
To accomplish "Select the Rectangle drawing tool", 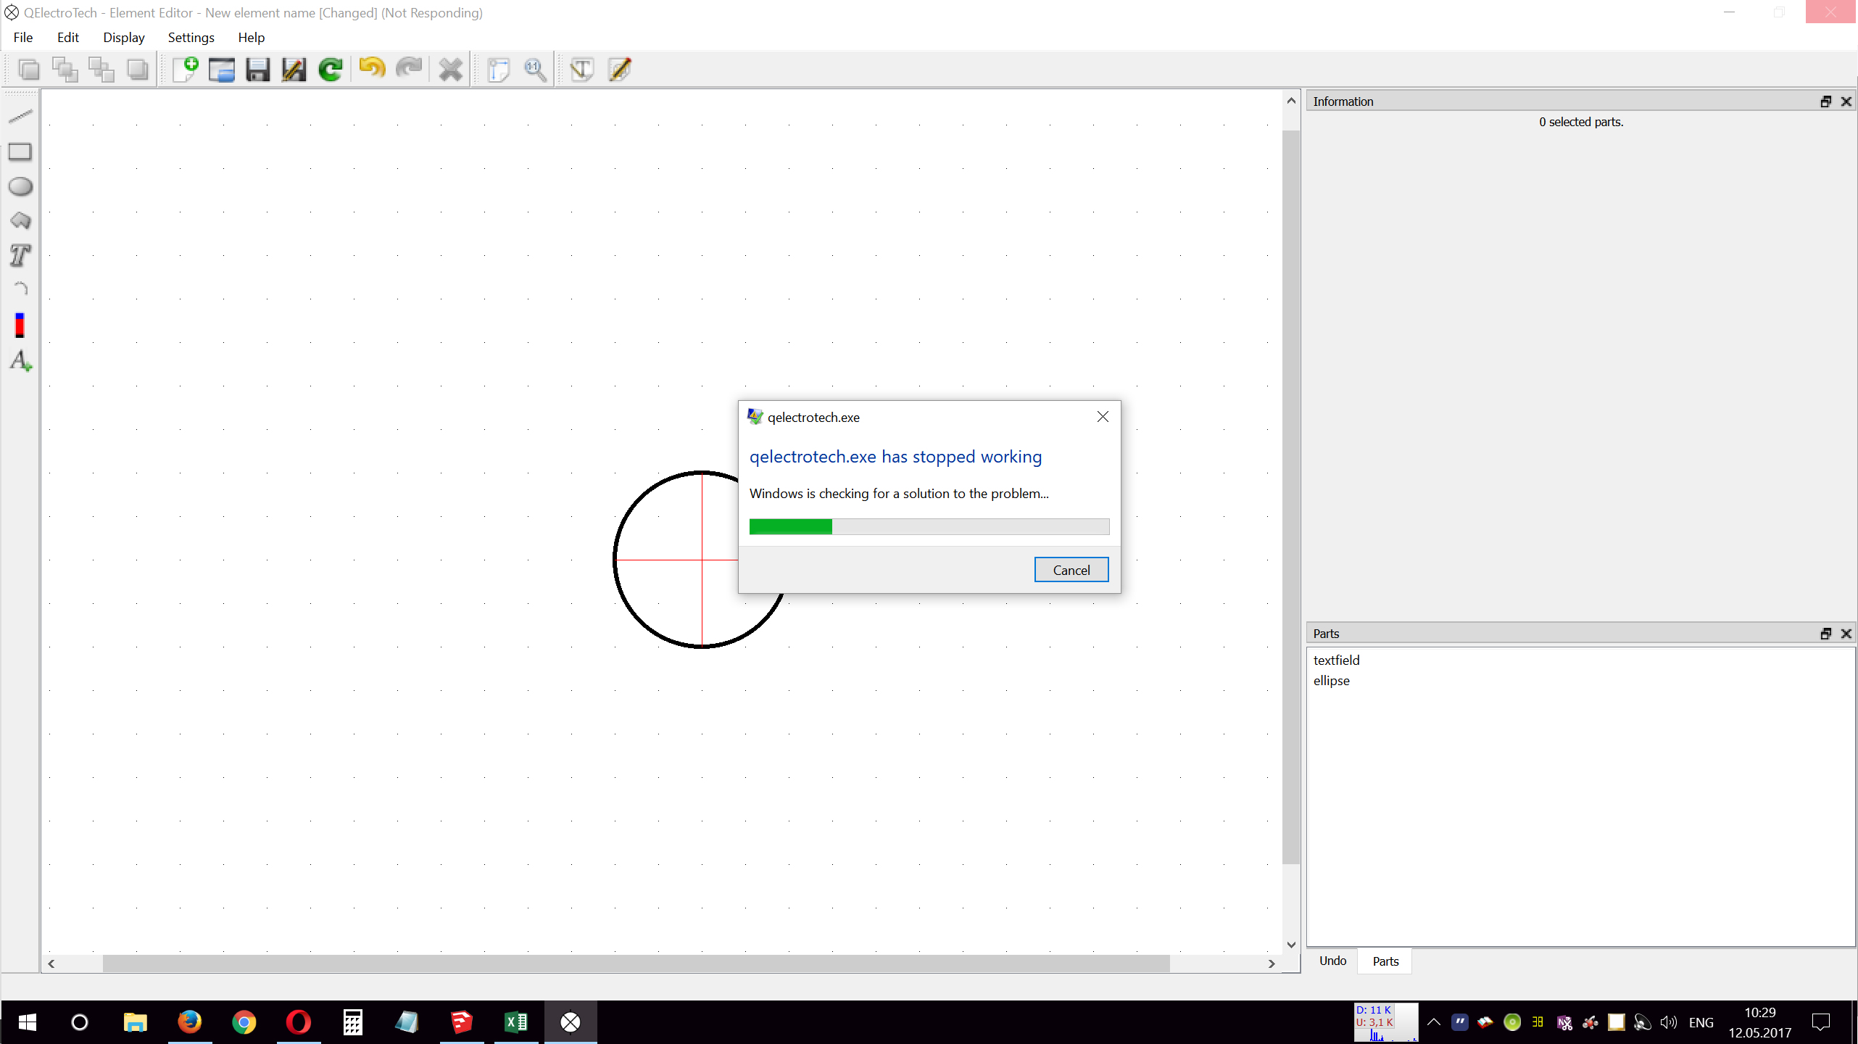I will 20,152.
